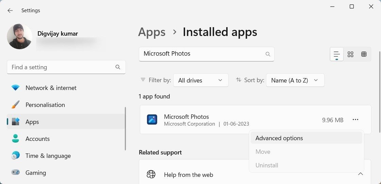Select Advanced options from the context menu
This screenshot has width=381, height=184.
[x=279, y=138]
